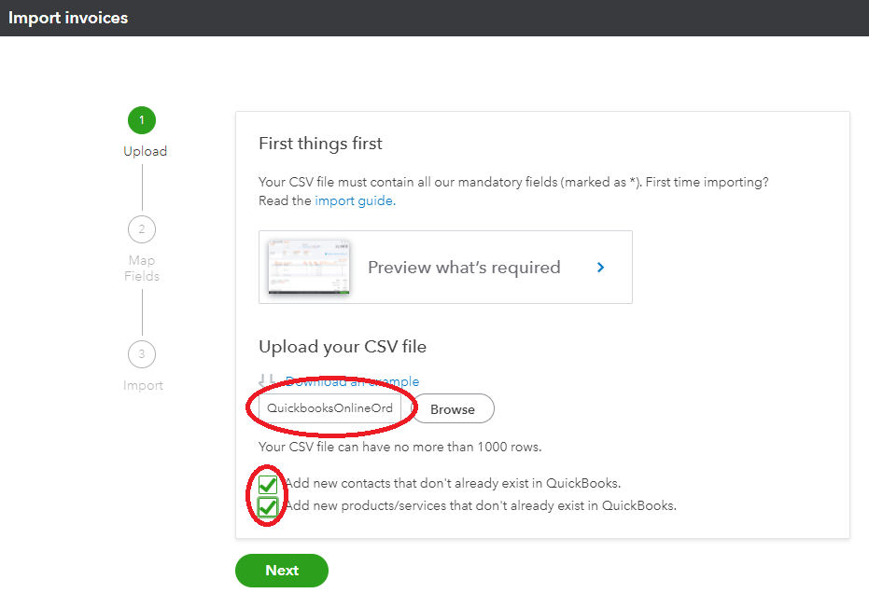Image resolution: width=869 pixels, height=593 pixels.
Task: Click the step 2 Map Fields circle
Action: [x=142, y=229]
